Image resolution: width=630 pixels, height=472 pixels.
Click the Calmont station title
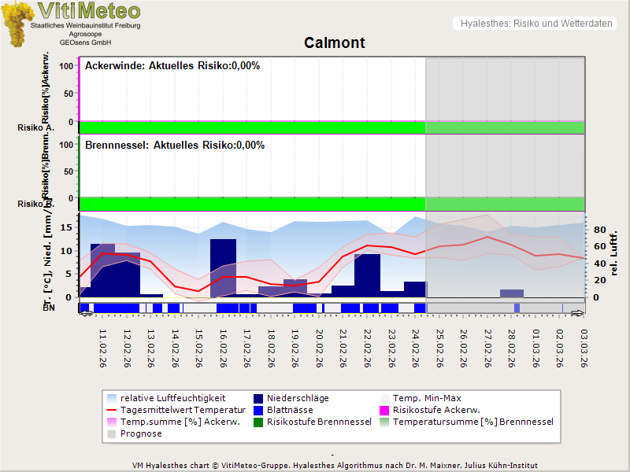(335, 42)
